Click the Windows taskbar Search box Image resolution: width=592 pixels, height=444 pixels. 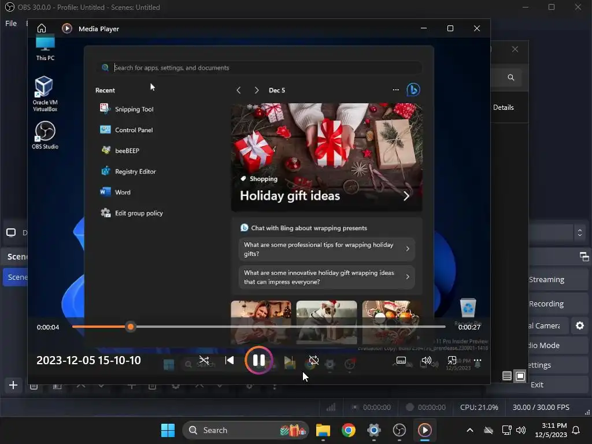(245, 430)
